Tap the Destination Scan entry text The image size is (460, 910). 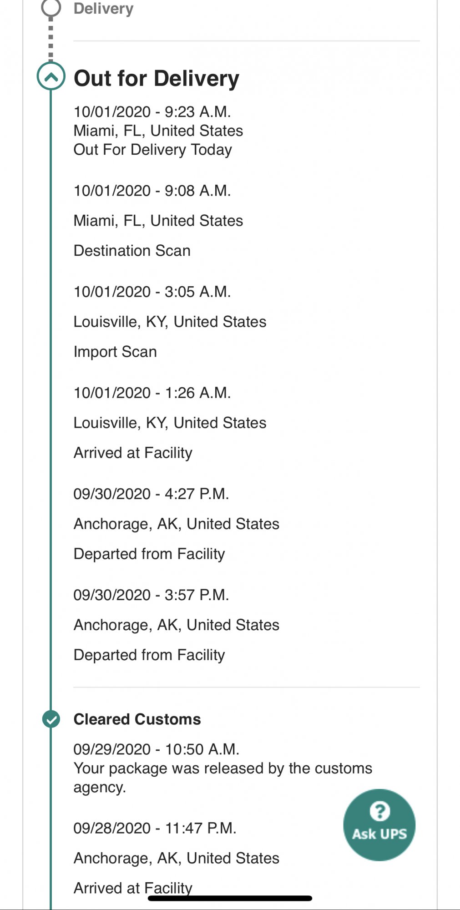coord(132,250)
